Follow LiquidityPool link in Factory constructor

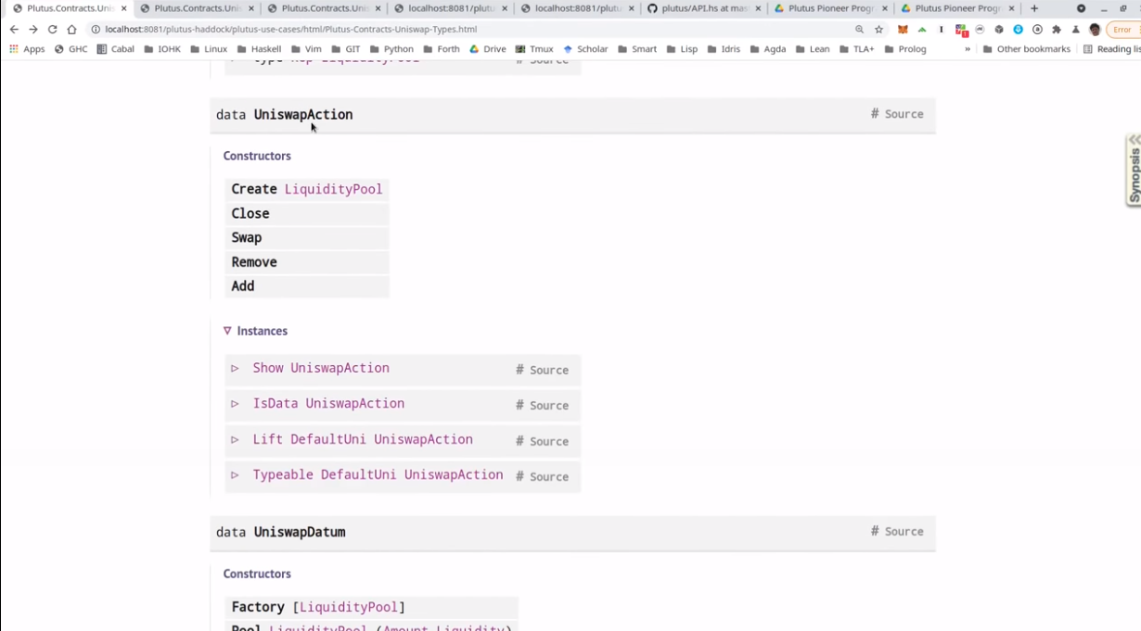pos(349,607)
